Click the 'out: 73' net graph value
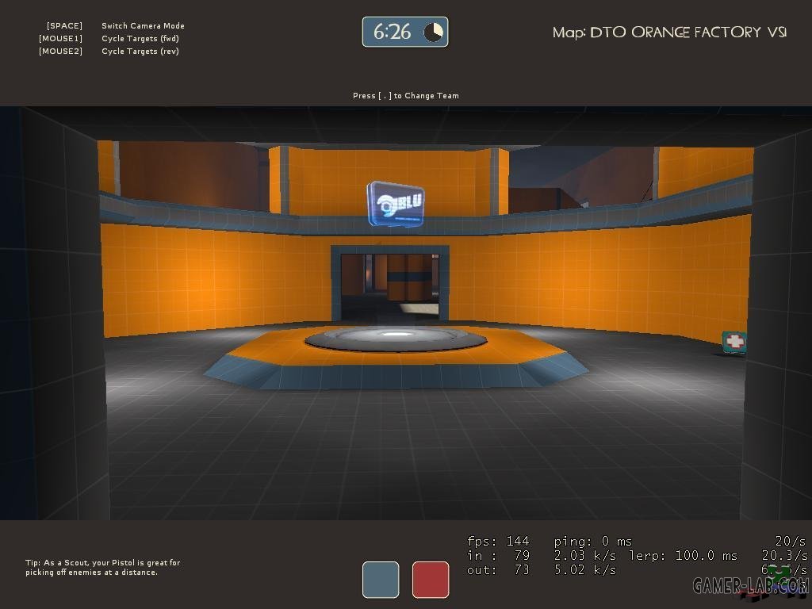Image resolution: width=812 pixels, height=609 pixels. pos(498,570)
